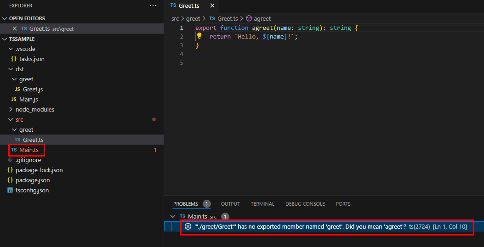The image size is (484, 247).
Task: Open package.json in explorer
Action: (33, 180)
